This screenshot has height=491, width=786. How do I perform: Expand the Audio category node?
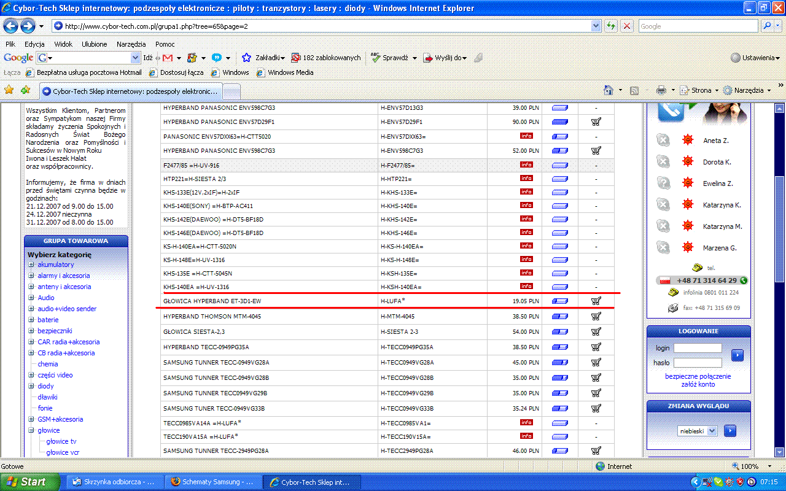click(x=31, y=298)
